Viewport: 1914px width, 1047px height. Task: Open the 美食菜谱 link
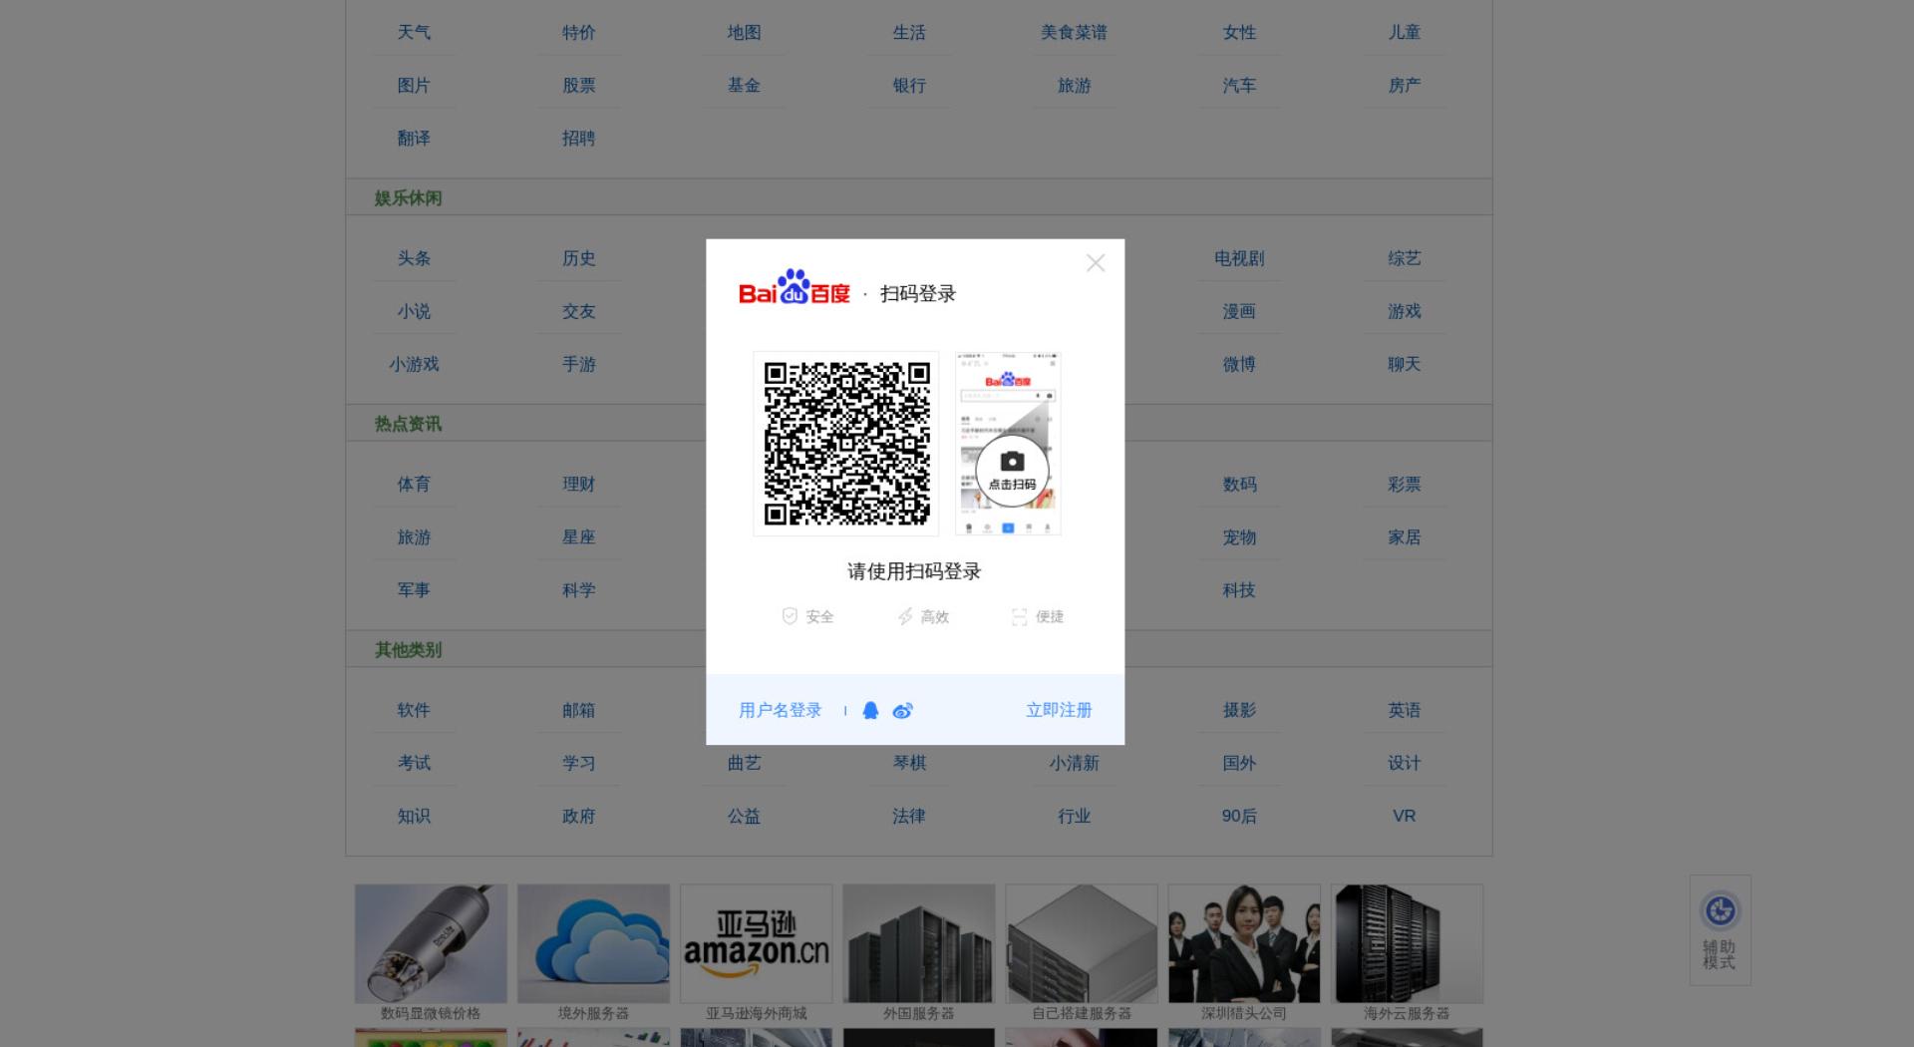pos(1074,32)
